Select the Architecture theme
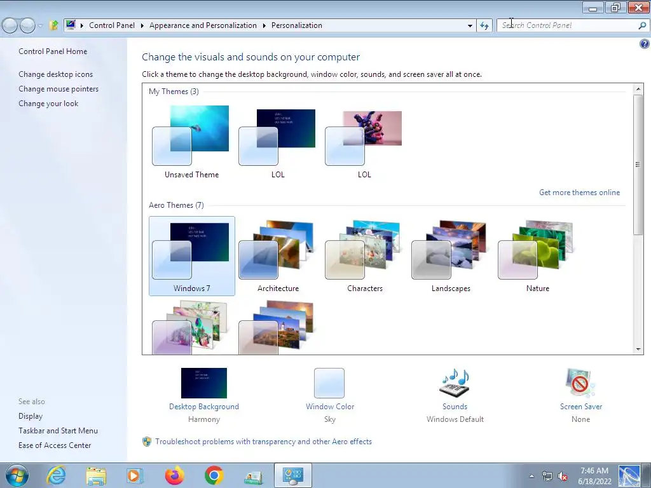The width and height of the screenshot is (651, 488). 278,255
